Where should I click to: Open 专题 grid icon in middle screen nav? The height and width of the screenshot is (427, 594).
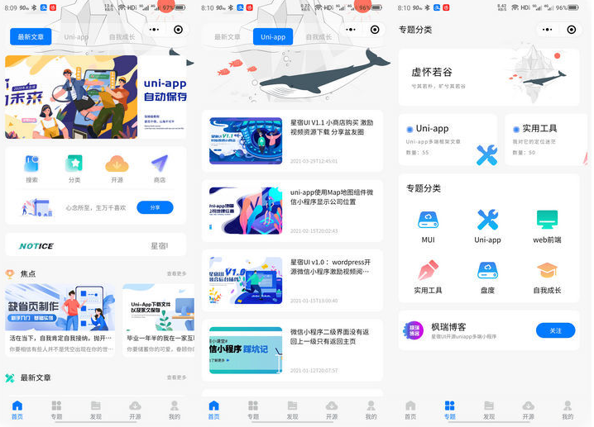click(253, 410)
